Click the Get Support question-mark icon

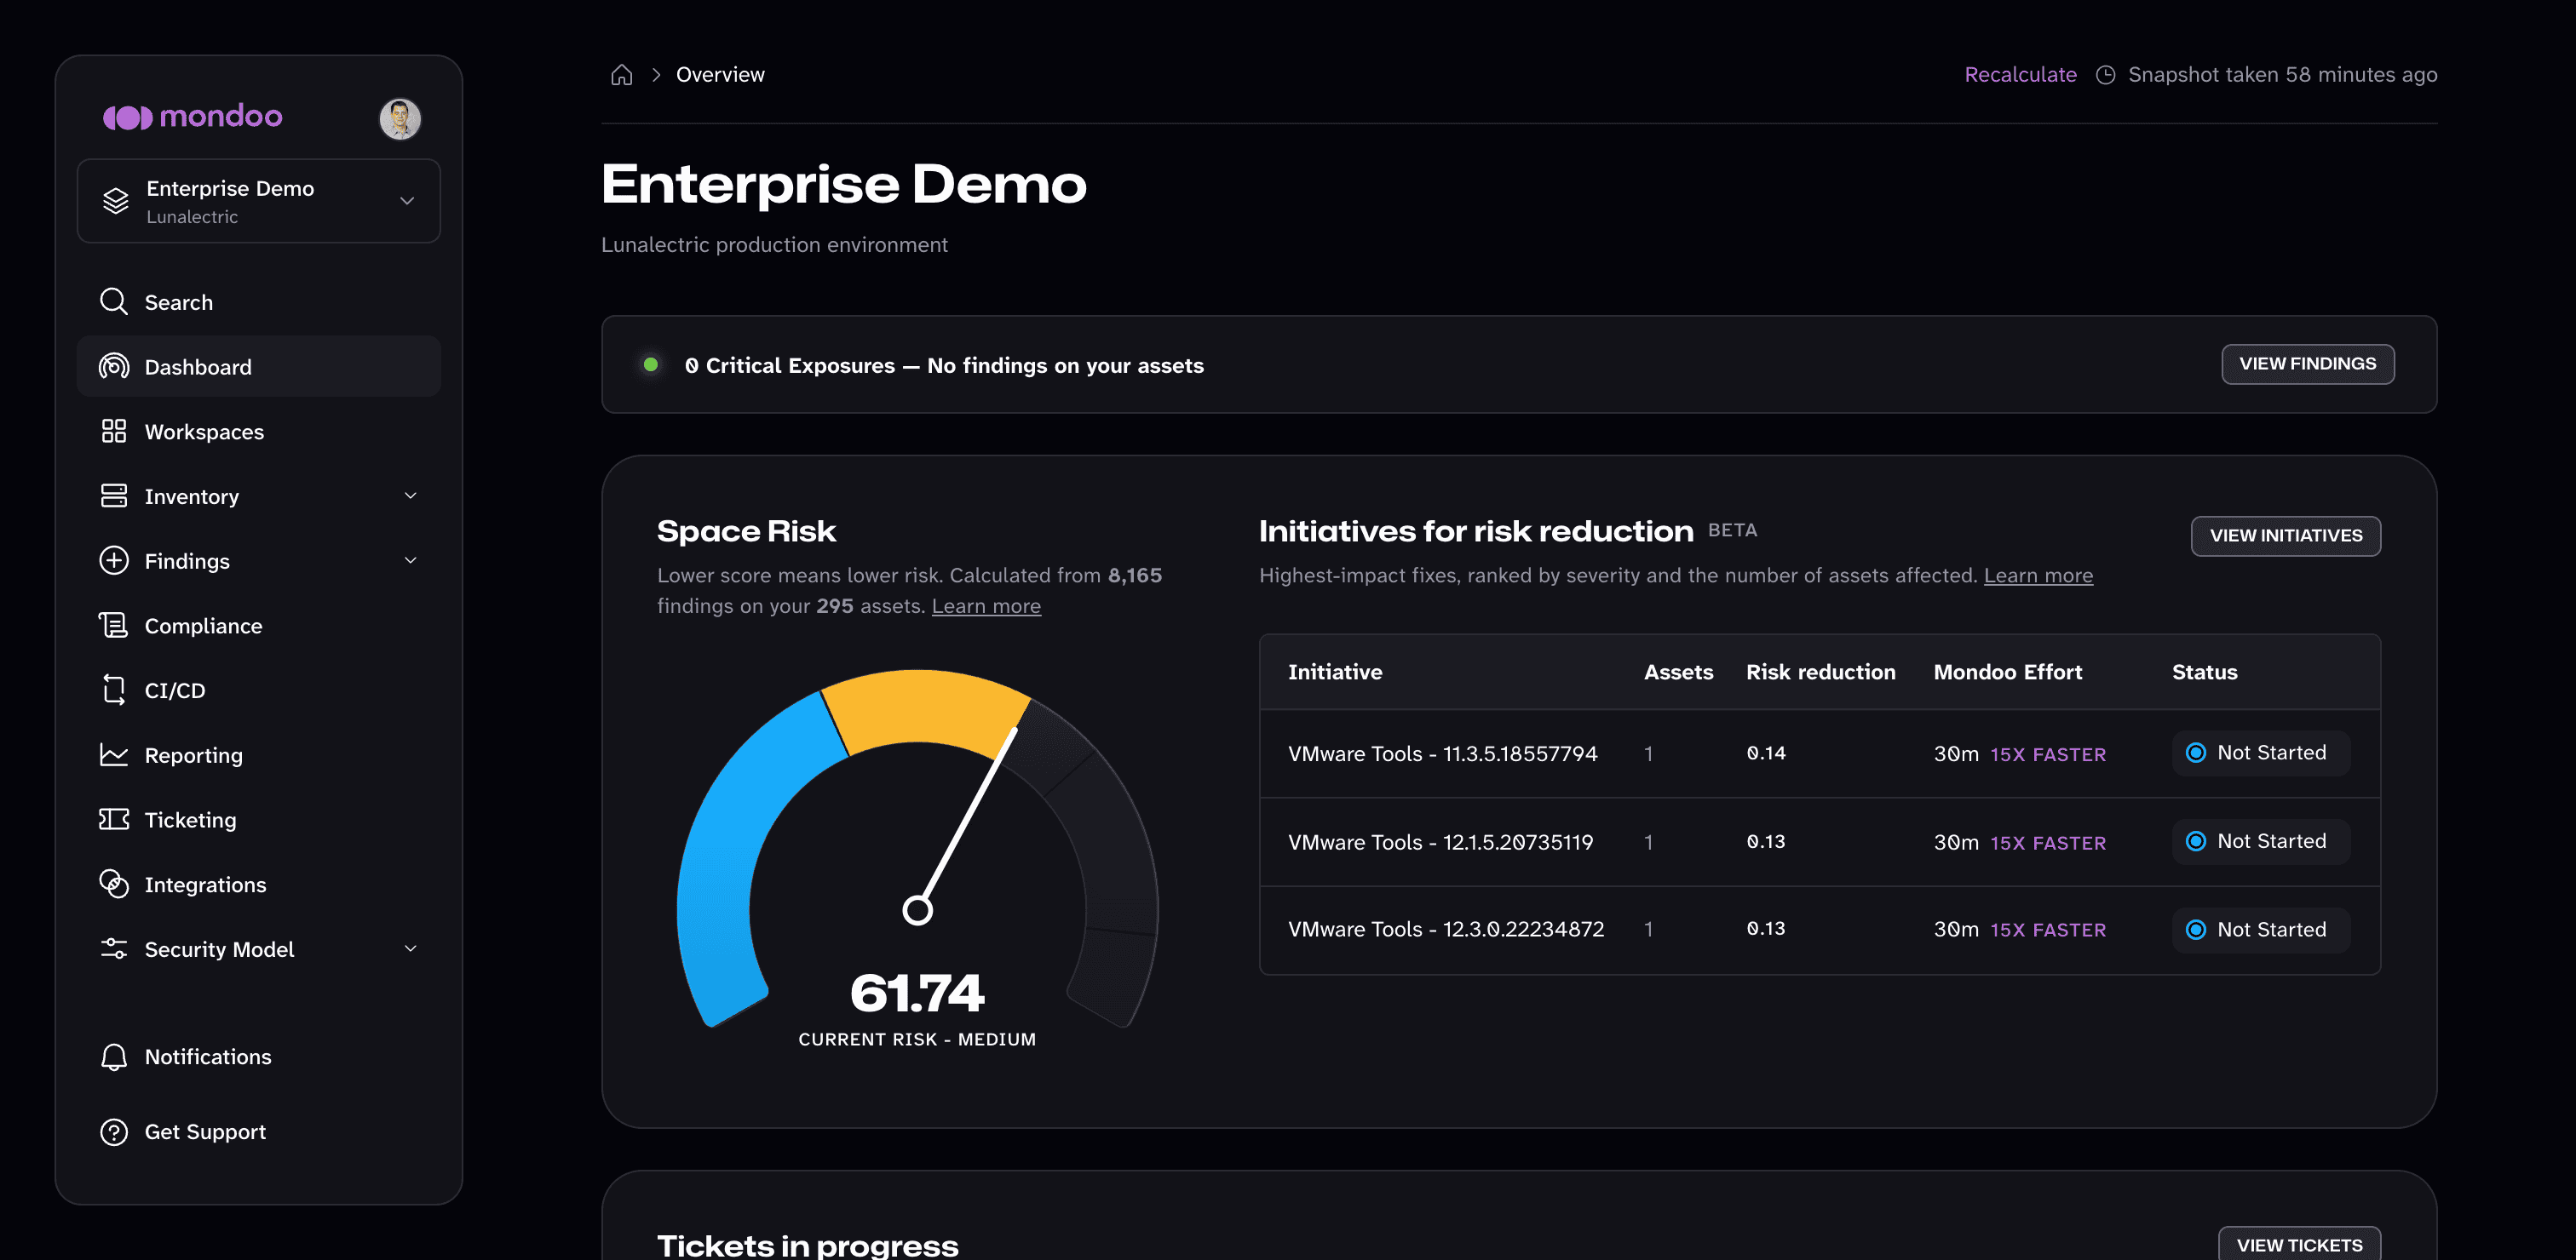point(114,1131)
